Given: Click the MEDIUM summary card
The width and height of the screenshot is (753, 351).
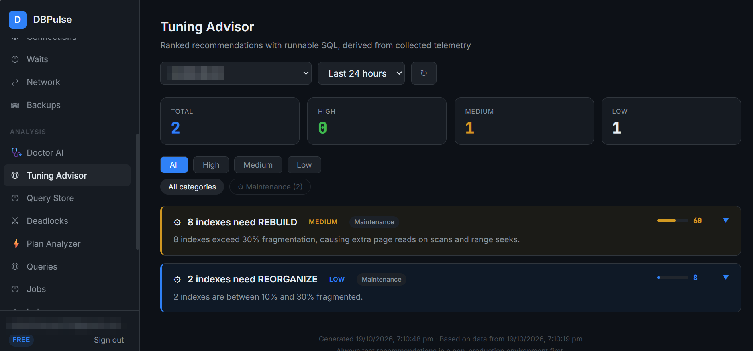Looking at the screenshot, I should [524, 121].
